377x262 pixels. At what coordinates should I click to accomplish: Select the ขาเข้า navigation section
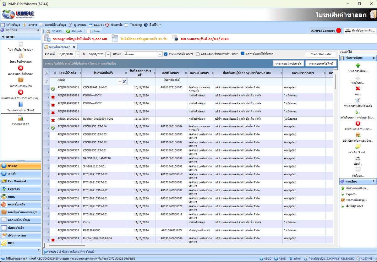21,173
